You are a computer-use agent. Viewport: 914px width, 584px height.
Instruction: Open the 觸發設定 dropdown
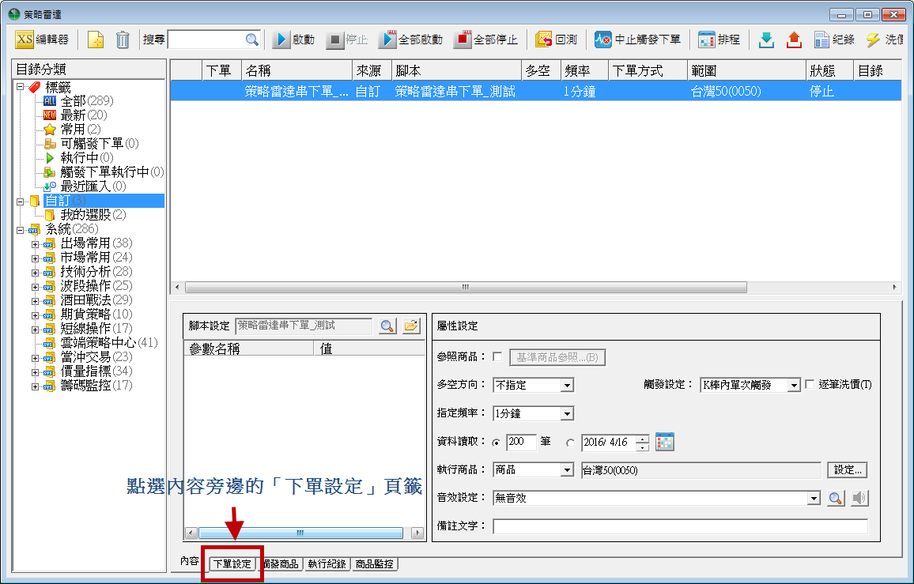click(793, 386)
